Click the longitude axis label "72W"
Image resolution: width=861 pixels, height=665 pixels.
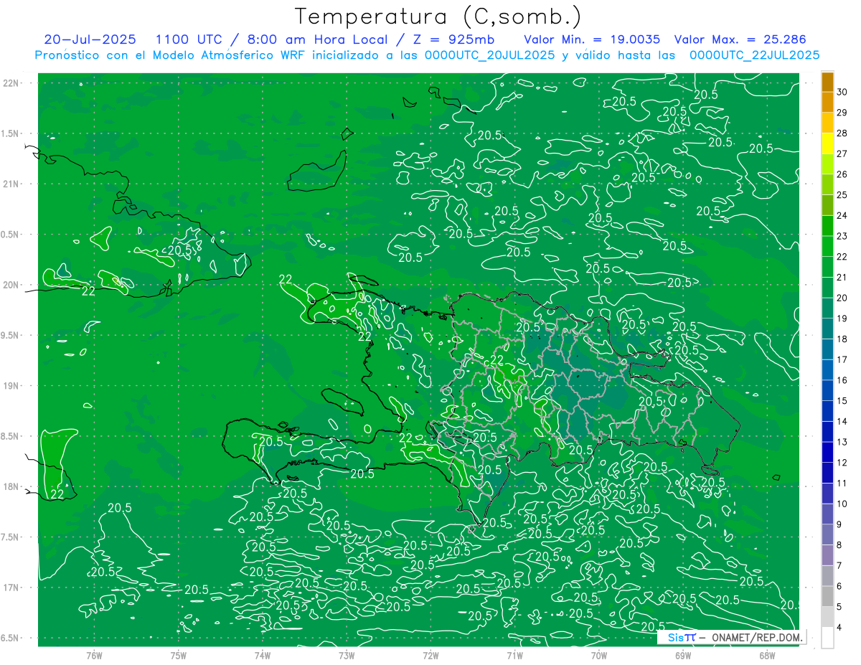[430, 655]
